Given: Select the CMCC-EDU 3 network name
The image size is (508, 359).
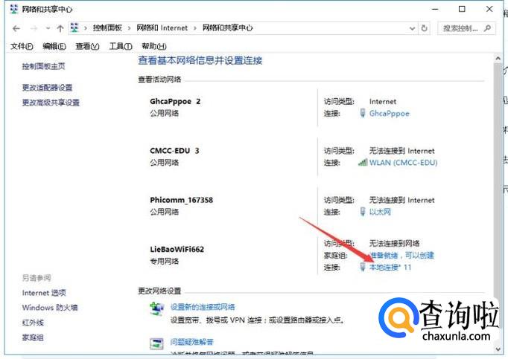Looking at the screenshot, I should click(174, 151).
